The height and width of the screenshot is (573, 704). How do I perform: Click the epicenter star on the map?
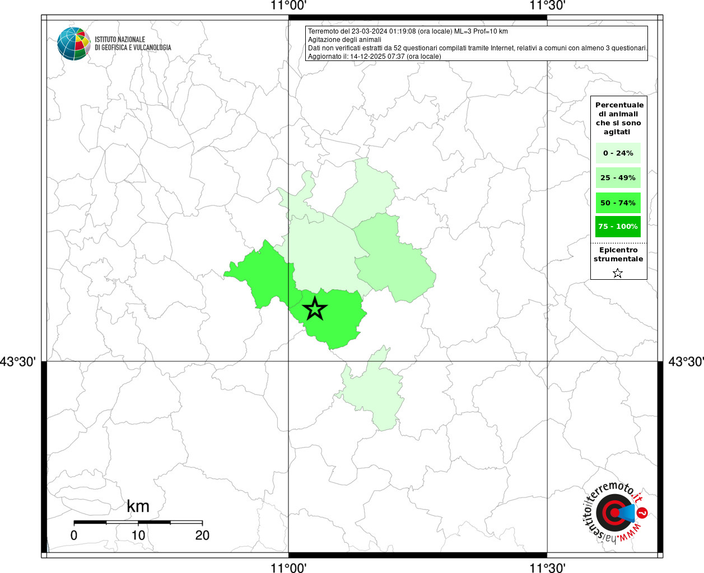(x=315, y=308)
